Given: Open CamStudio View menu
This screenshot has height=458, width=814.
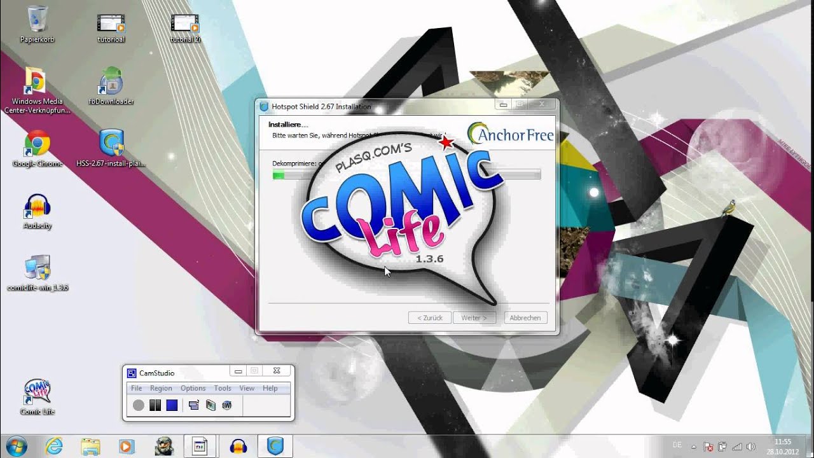Looking at the screenshot, I should point(247,388).
